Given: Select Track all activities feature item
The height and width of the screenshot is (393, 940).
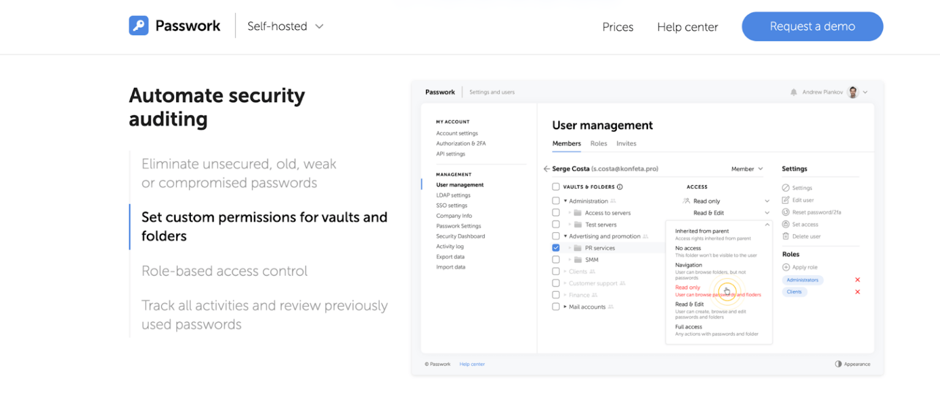Looking at the screenshot, I should click(x=264, y=315).
